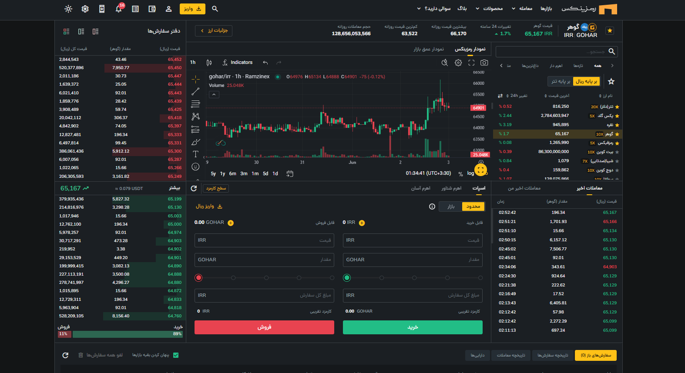Open settings gear icon in top bar
The width and height of the screenshot is (685, 373).
(x=85, y=9)
